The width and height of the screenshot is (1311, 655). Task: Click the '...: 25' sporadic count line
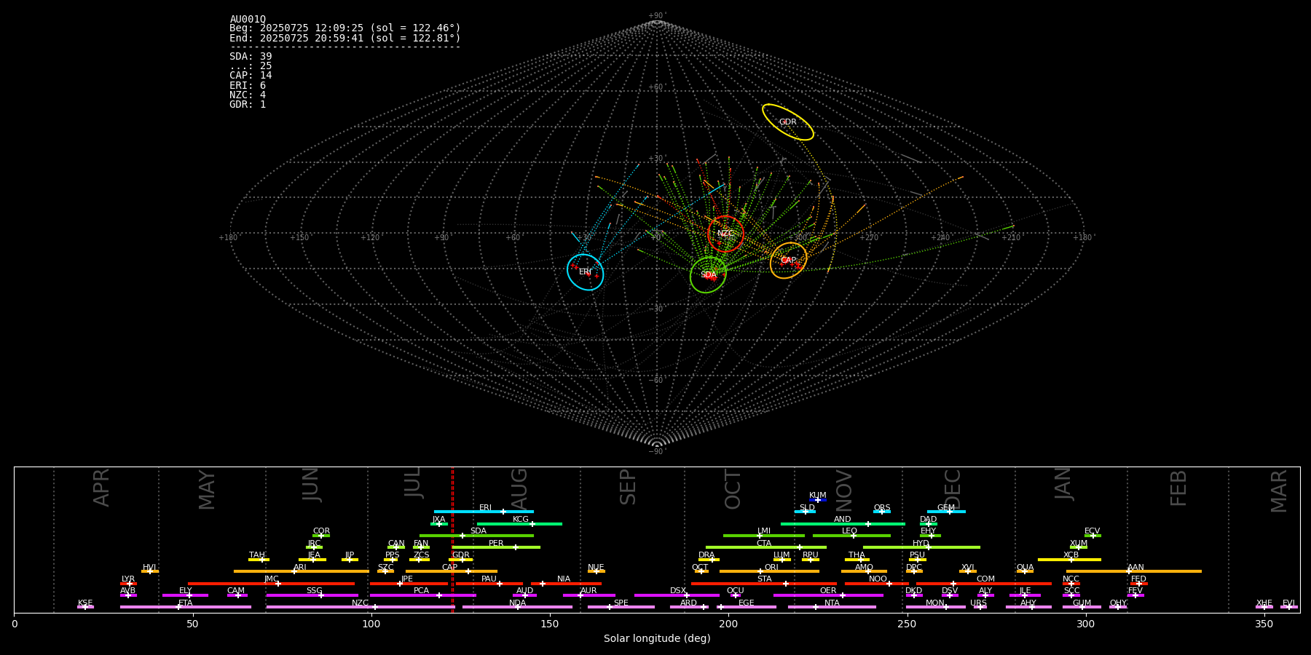[251, 66]
